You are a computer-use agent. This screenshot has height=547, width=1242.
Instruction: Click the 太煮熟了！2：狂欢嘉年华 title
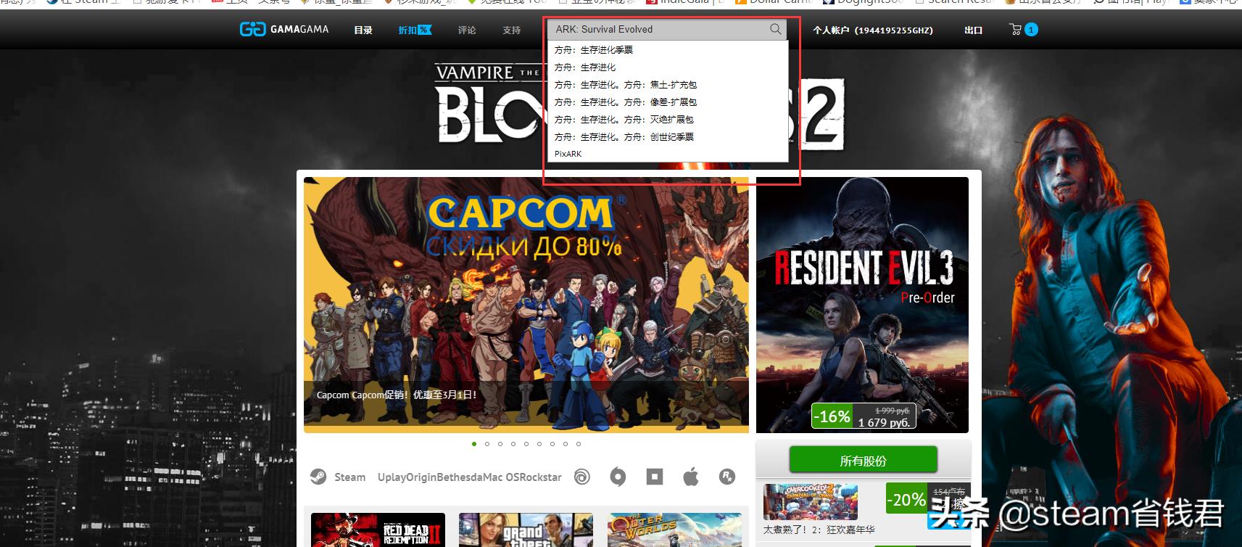819,530
